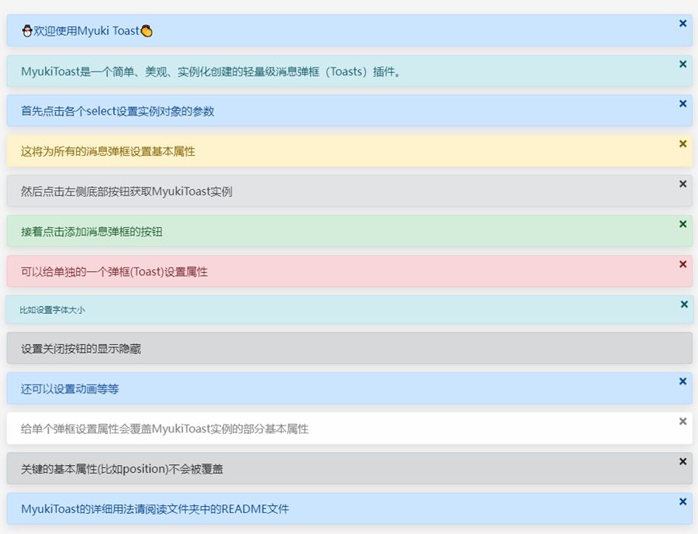Dismiss the README file toast at the bottom
Image resolution: width=698 pixels, height=534 pixels.
(x=682, y=501)
